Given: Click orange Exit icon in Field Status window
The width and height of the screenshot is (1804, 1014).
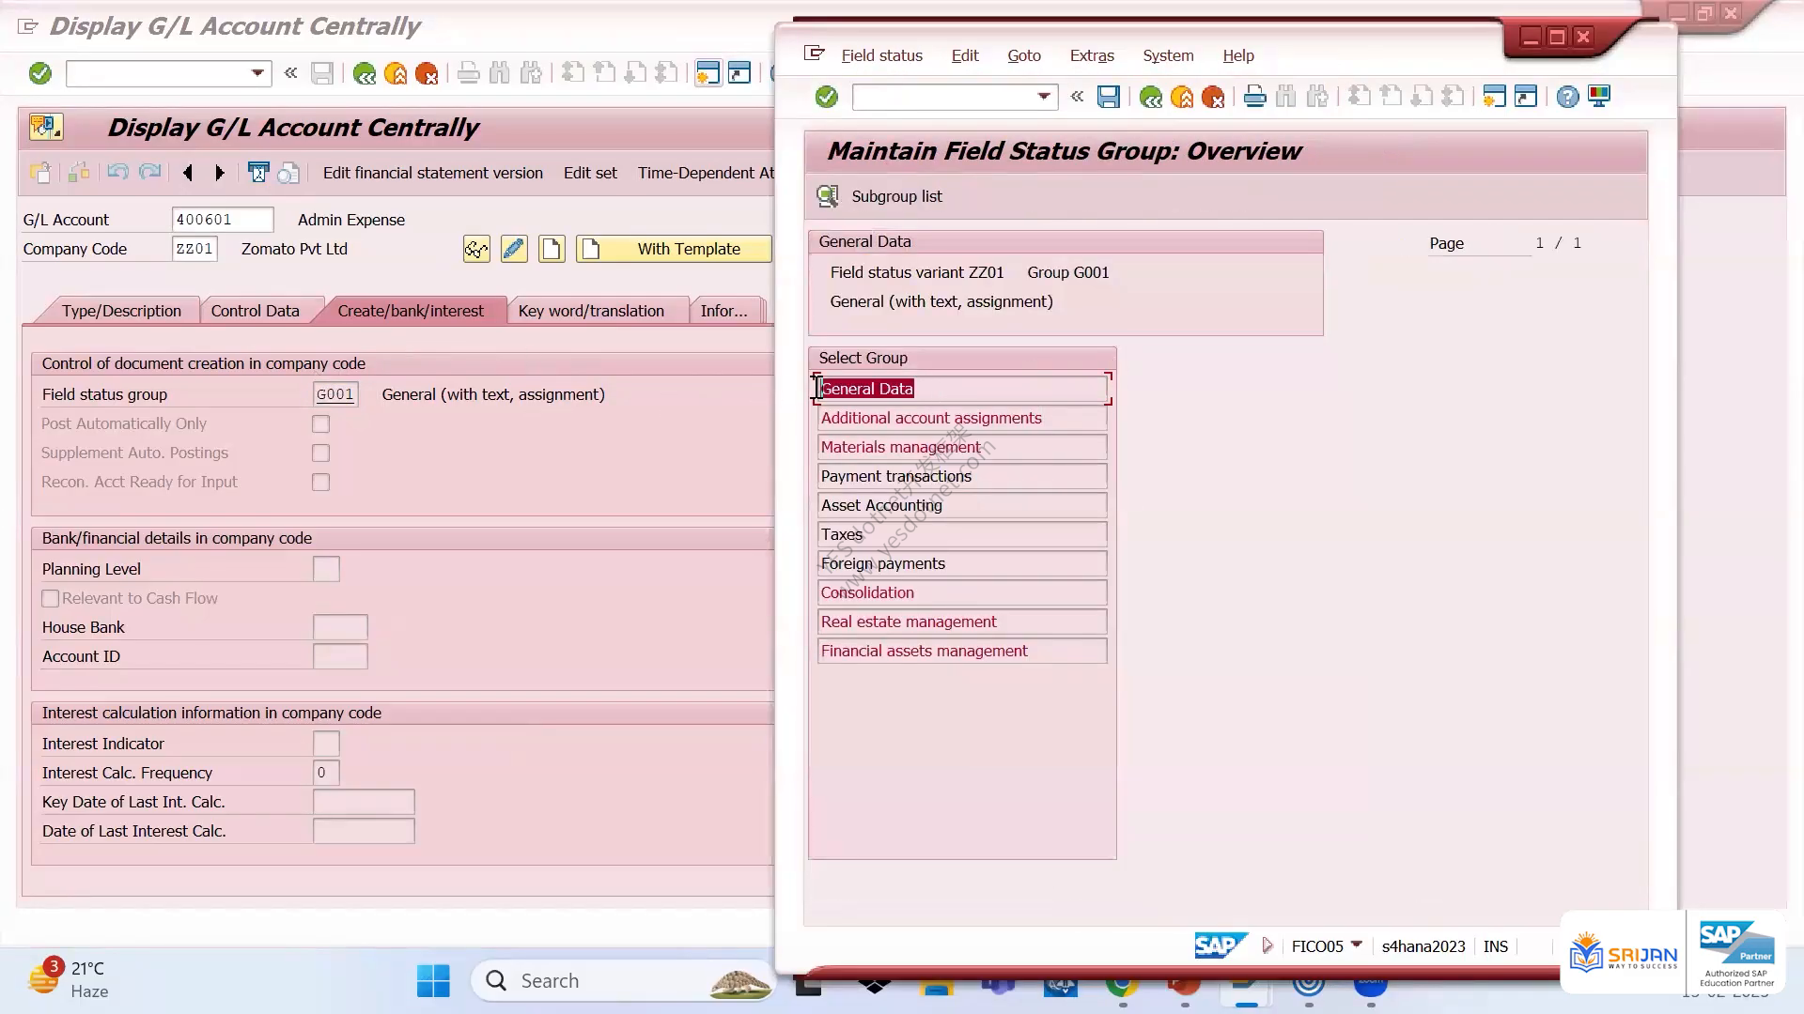Looking at the screenshot, I should point(1182,97).
